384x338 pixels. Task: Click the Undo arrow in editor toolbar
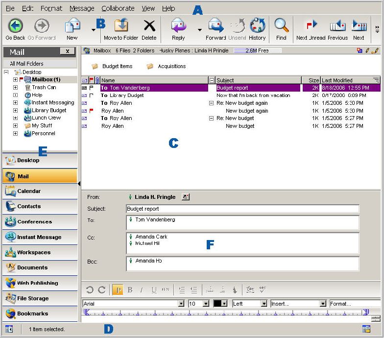90,290
